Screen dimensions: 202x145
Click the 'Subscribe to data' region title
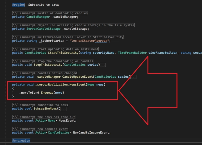(x=43, y=5)
